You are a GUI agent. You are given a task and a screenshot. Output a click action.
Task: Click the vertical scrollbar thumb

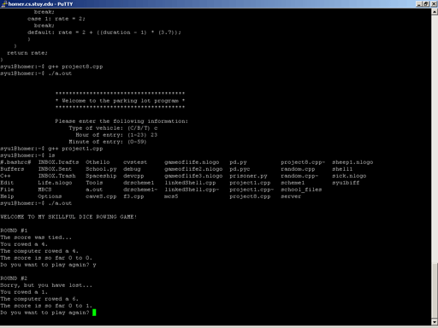(435, 290)
